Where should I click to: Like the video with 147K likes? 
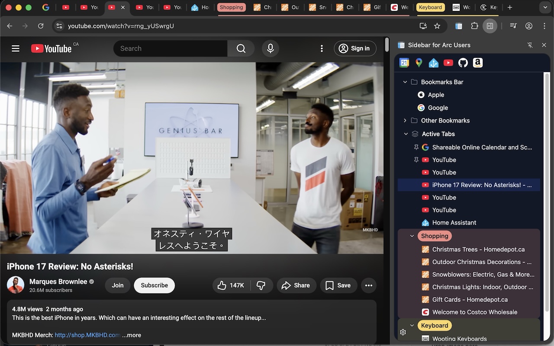231,285
